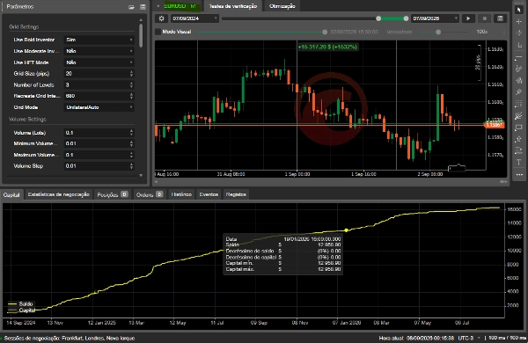The height and width of the screenshot is (343, 528).
Task: Switch to Otimização tab
Action: (x=282, y=6)
